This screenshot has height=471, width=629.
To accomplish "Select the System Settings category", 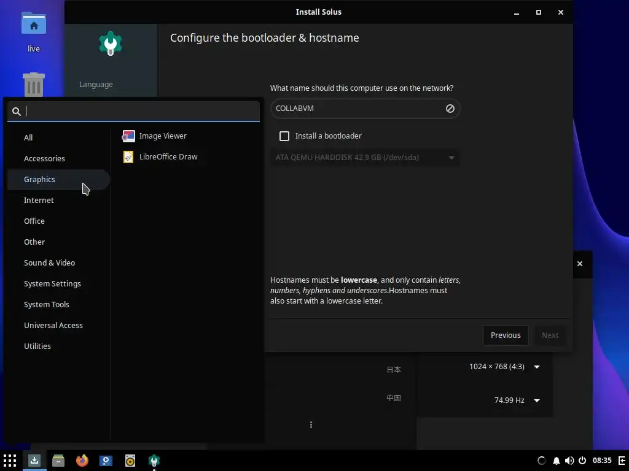I will coord(58,283).
